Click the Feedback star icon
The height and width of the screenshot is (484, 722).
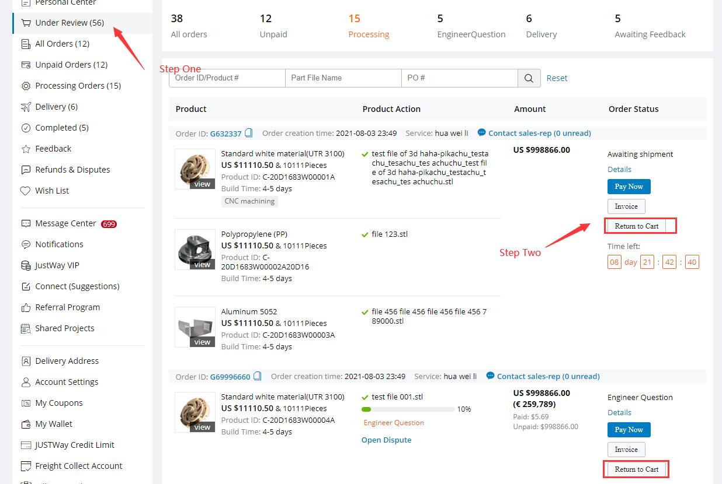pyautogui.click(x=26, y=149)
